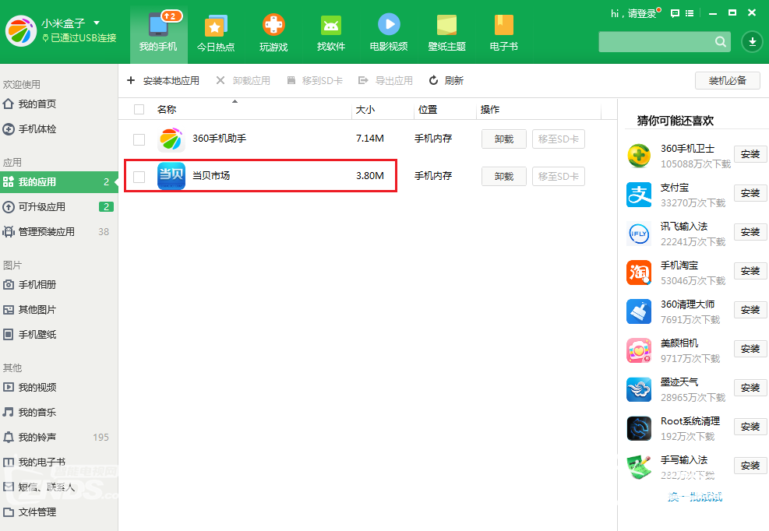This screenshot has width=769, height=531.
Task: Click 移到SD卡 in the toolbar
Action: pos(315,80)
